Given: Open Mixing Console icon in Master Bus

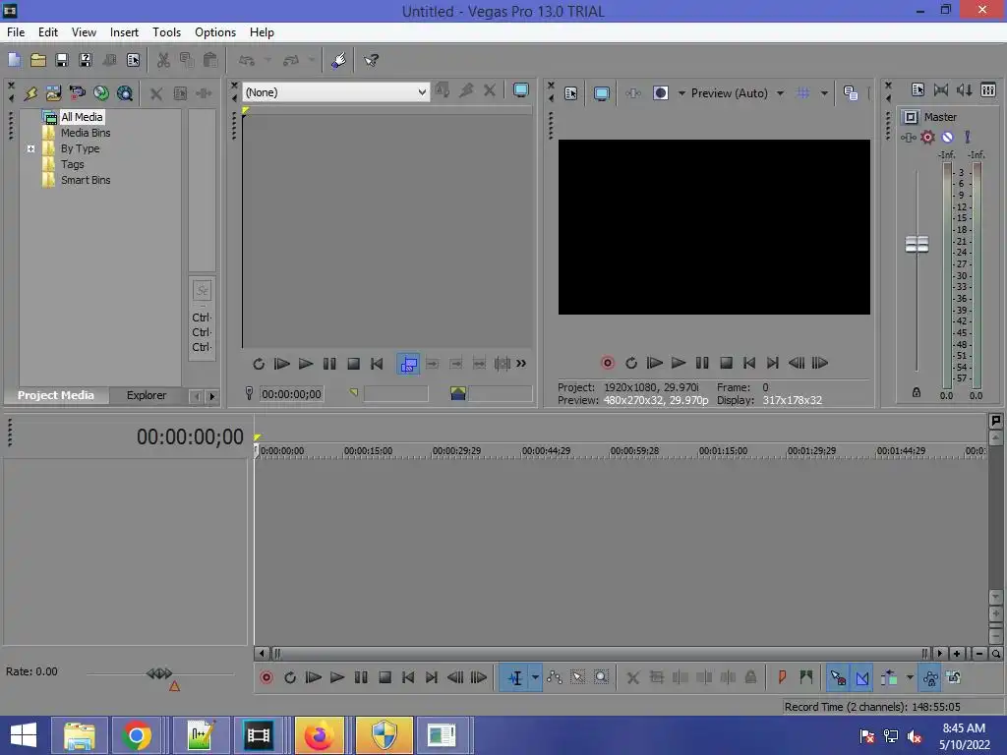Looking at the screenshot, I should (x=987, y=90).
